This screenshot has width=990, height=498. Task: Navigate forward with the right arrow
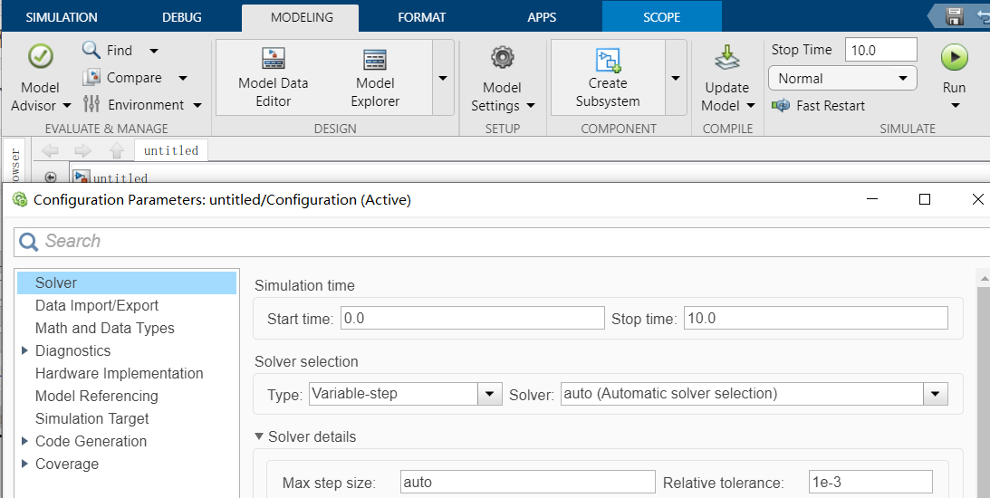click(x=82, y=151)
